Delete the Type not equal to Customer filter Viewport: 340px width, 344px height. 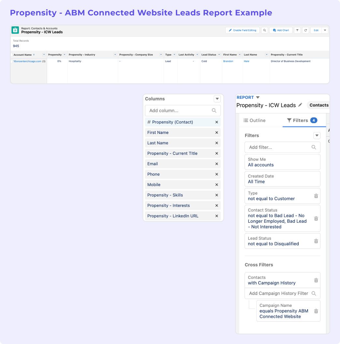point(316,196)
